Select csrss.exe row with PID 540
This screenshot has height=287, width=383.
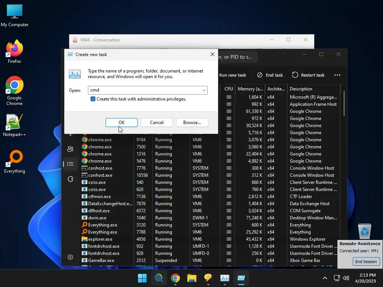(x=210, y=182)
